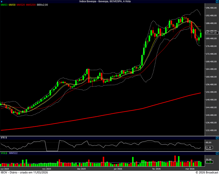This screenshot has height=174, width=219.
Task: Click the IFR 9 pane expand icon
Action: 217,138
